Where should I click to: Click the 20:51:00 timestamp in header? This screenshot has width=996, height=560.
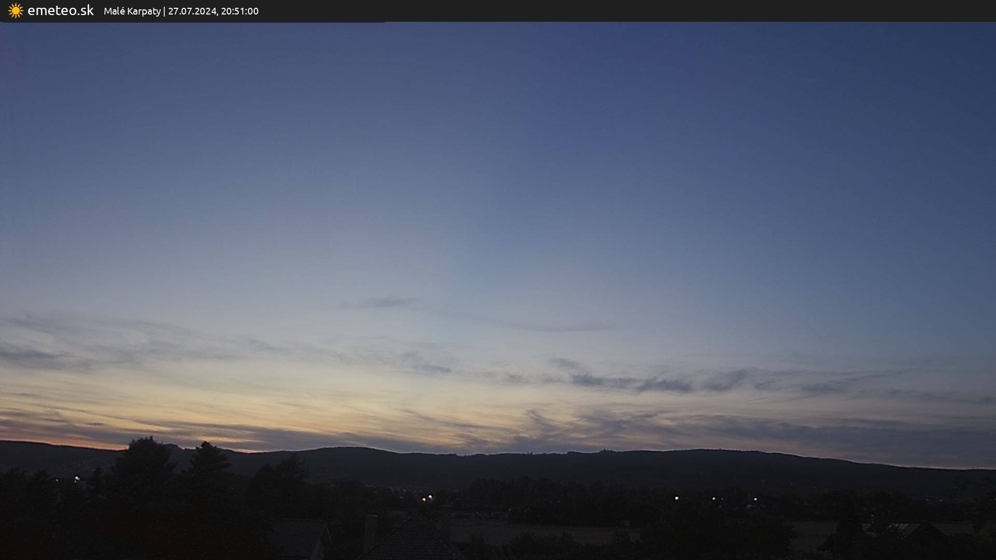click(240, 11)
